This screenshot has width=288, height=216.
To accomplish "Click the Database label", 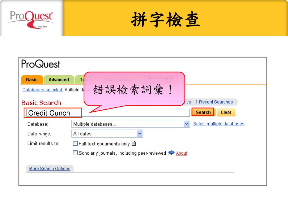I will point(38,124).
